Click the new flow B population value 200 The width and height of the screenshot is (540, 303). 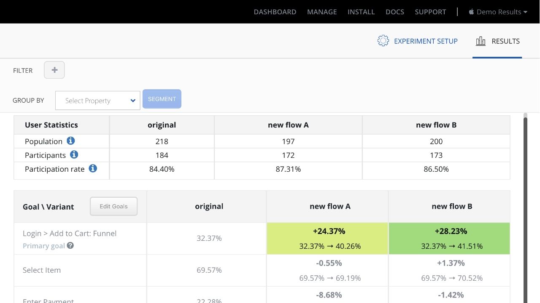[436, 141]
